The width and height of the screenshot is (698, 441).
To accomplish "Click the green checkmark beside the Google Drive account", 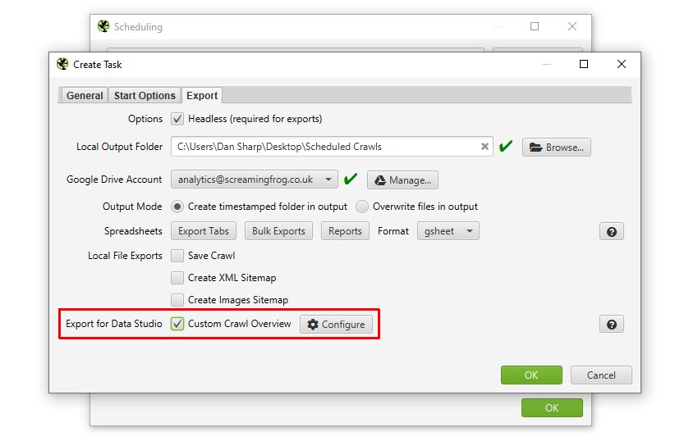I will 351,179.
